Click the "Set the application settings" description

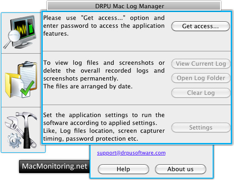click(x=104, y=127)
